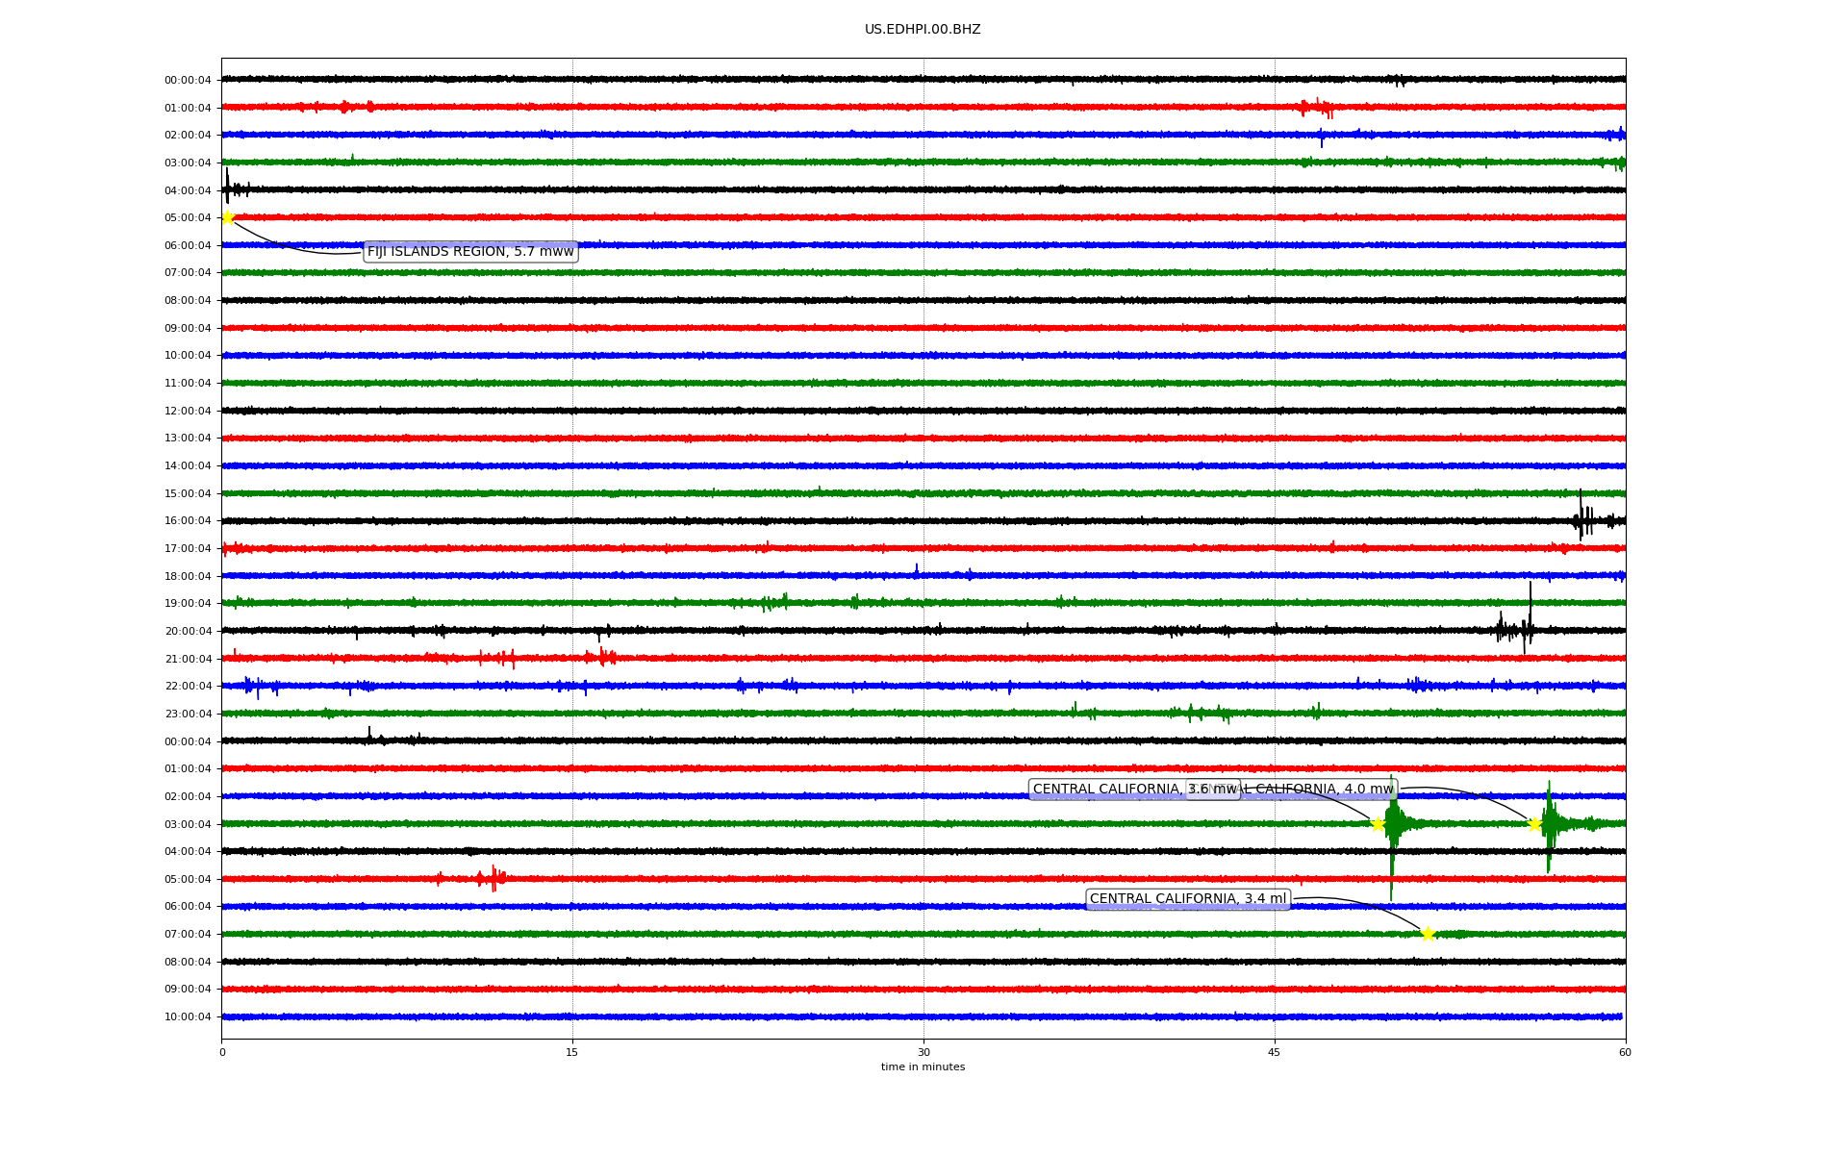Viewport: 1847px width, 1154px height.
Task: Click the 23:00:04 row label
Action: pos(188,715)
